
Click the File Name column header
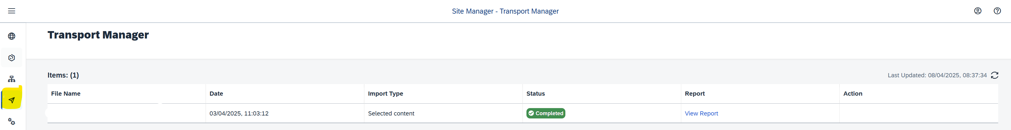66,94
